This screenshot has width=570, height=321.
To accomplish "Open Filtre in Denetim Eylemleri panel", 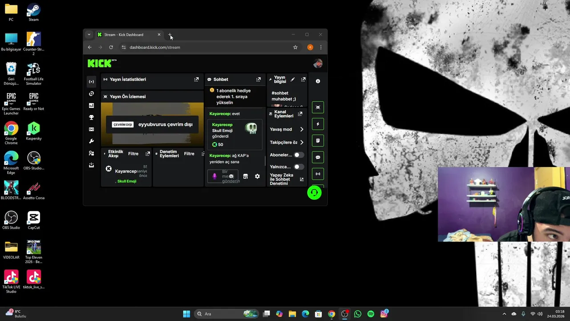I will [x=189, y=154].
